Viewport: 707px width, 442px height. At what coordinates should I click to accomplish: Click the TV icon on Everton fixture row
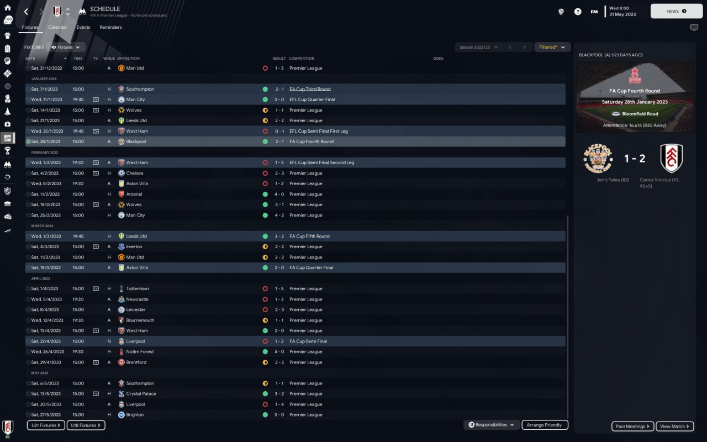pos(96,247)
